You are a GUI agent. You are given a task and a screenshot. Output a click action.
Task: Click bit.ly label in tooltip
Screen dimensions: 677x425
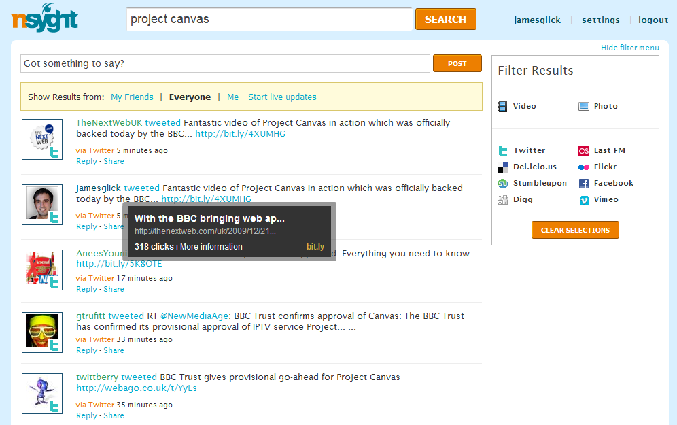(315, 247)
